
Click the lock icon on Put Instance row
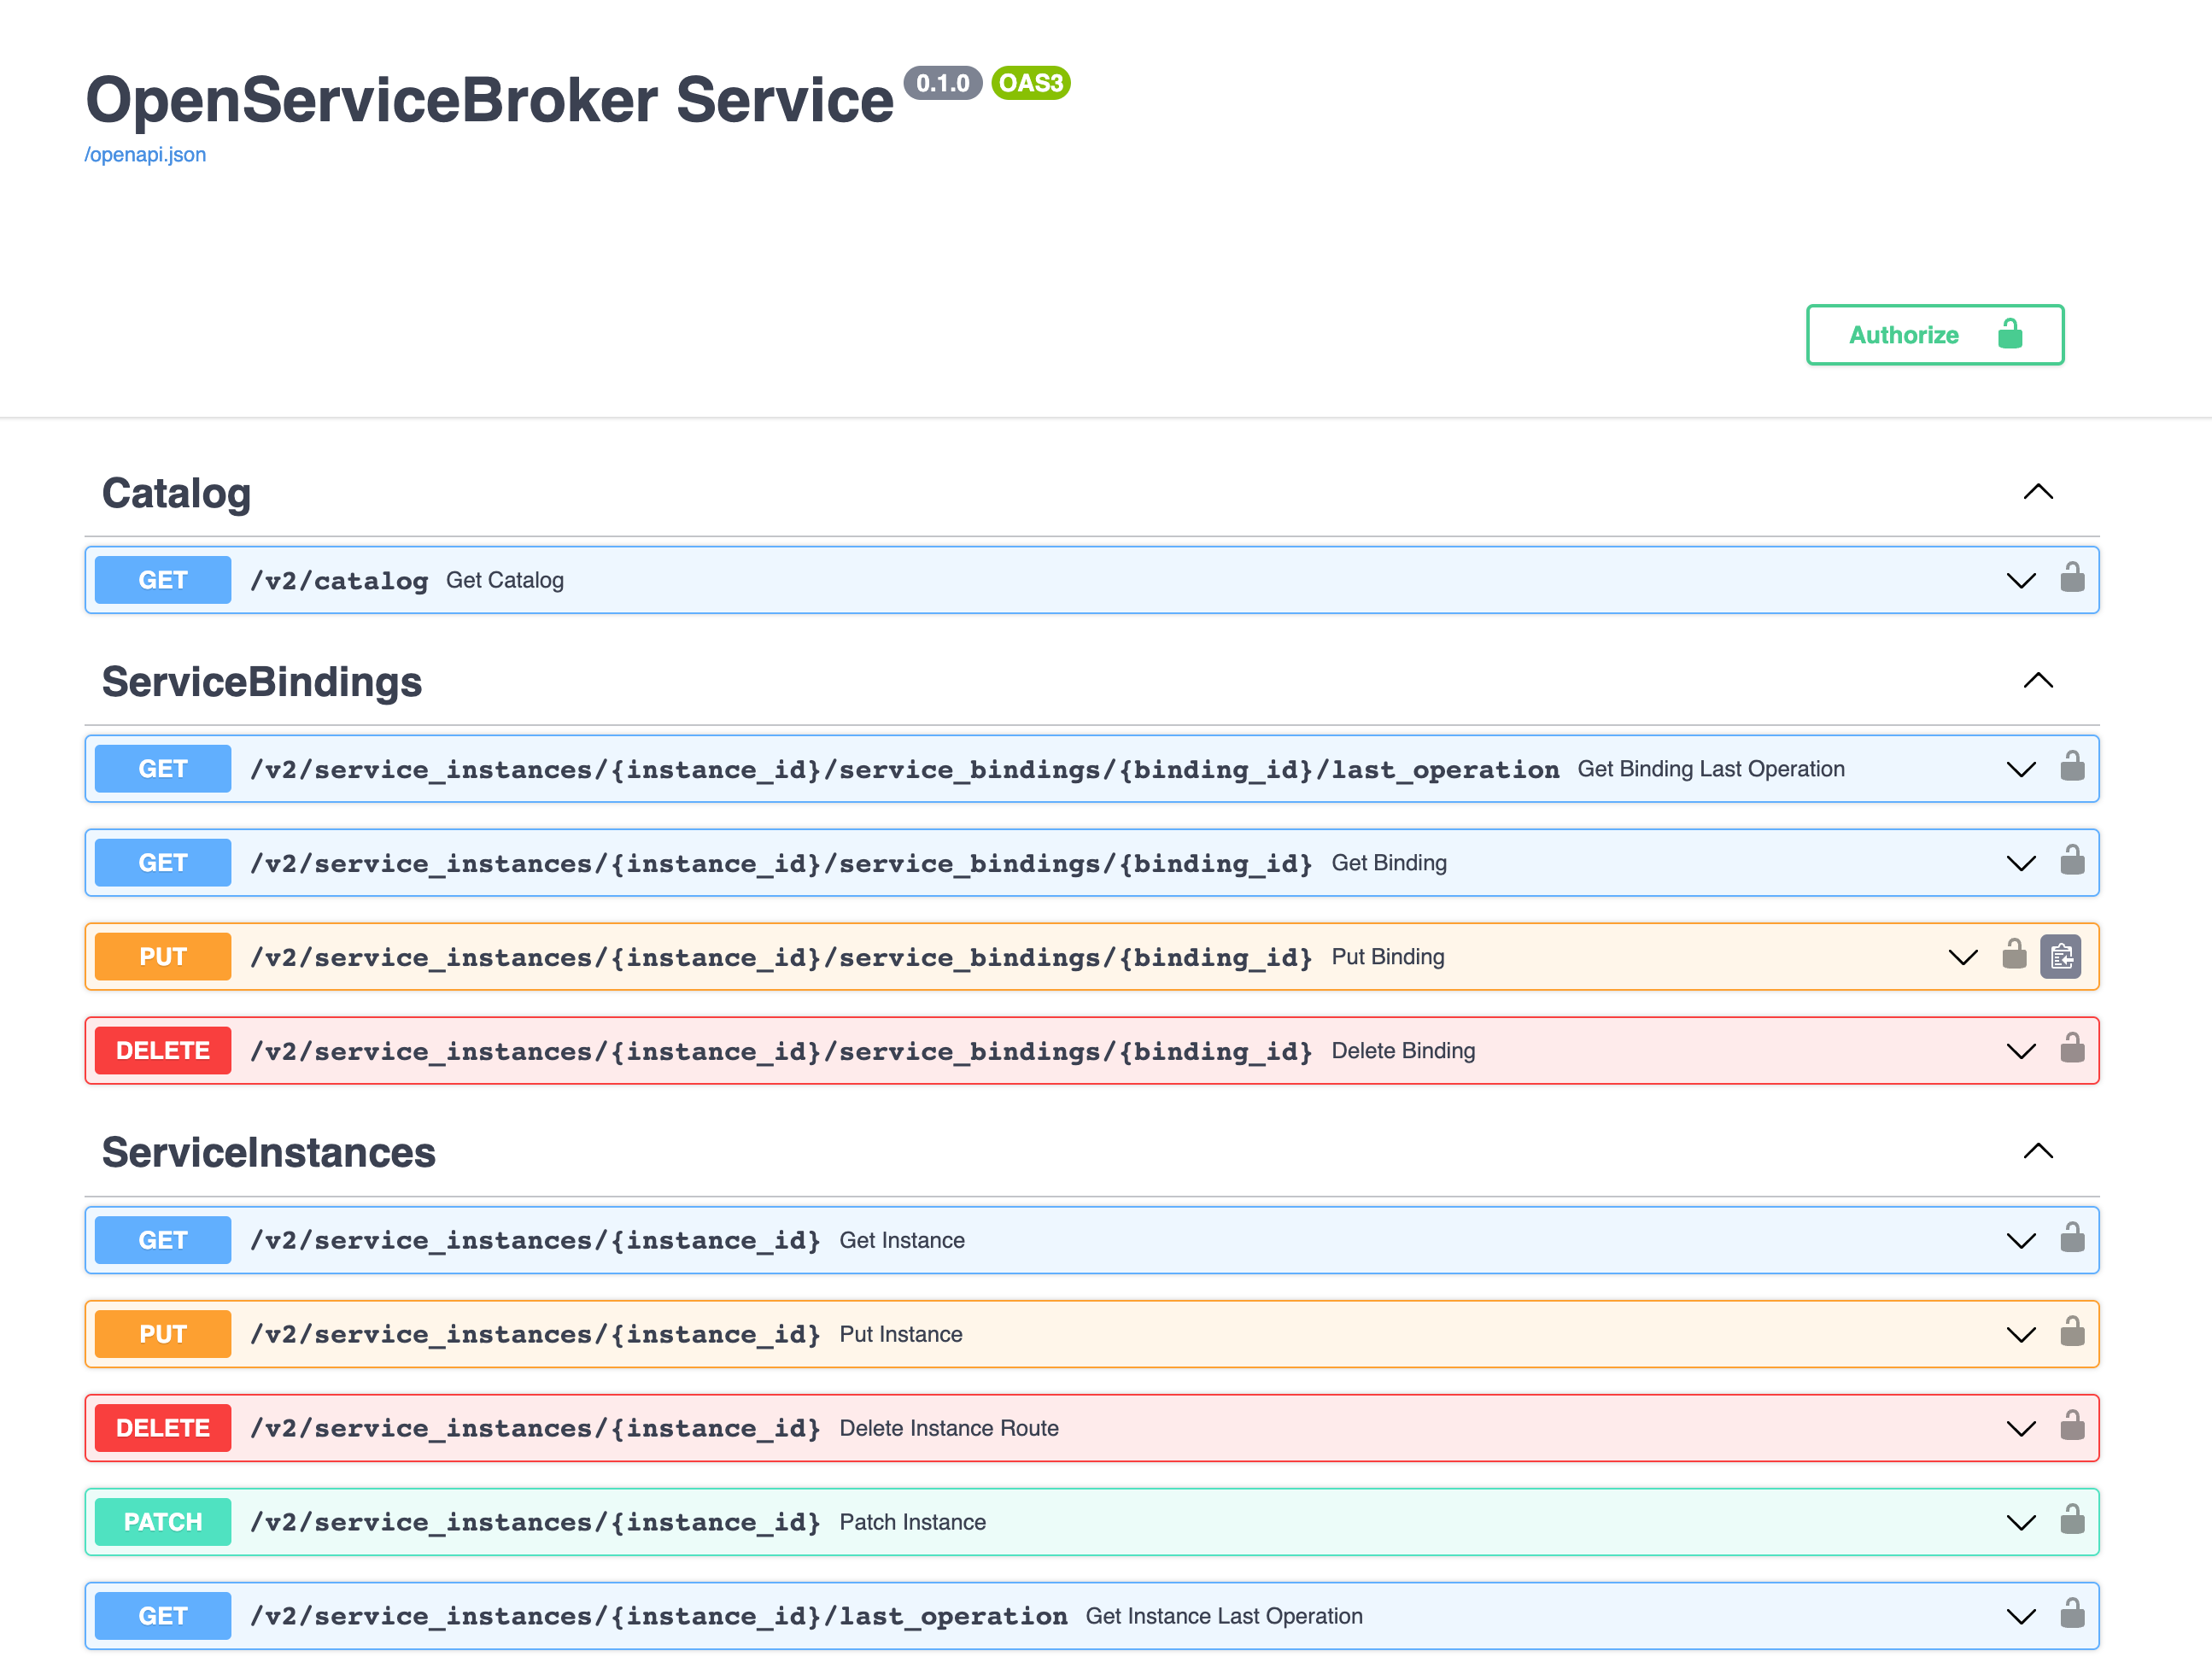pyautogui.click(x=2072, y=1332)
